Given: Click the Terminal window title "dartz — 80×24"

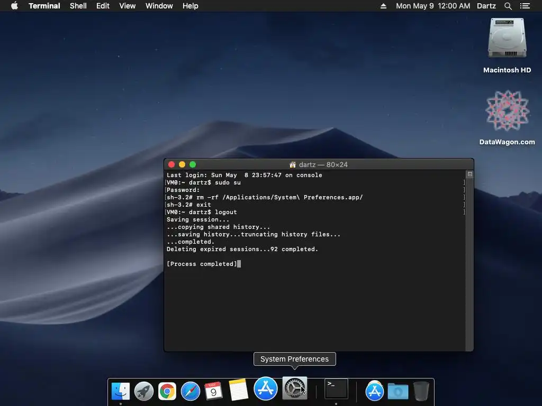Looking at the screenshot, I should pos(323,165).
